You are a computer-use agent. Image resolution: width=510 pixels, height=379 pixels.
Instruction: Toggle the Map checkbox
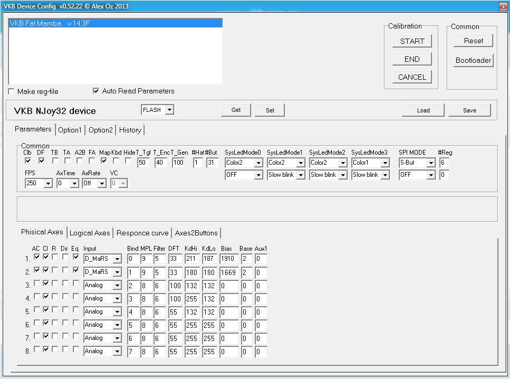(x=104, y=160)
